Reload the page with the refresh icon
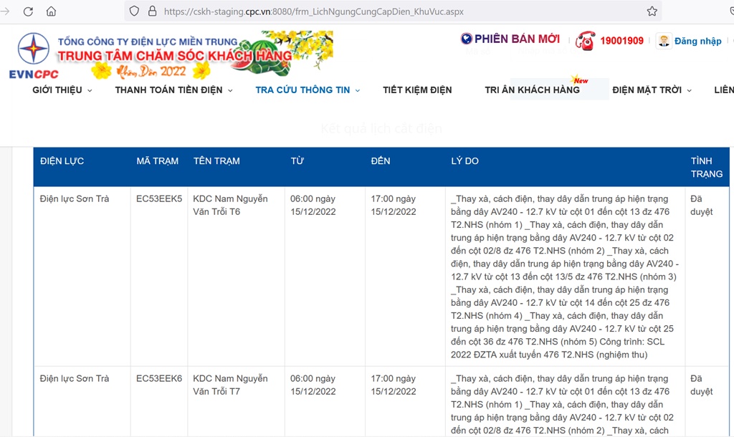Image resolution: width=734 pixels, height=437 pixels. [28, 11]
